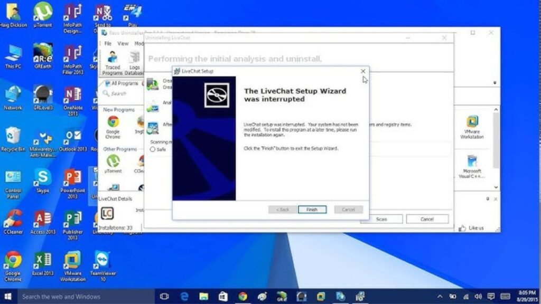Pin the LiveChat Details panel
The height and width of the screenshot is (304, 541).
[x=488, y=199]
